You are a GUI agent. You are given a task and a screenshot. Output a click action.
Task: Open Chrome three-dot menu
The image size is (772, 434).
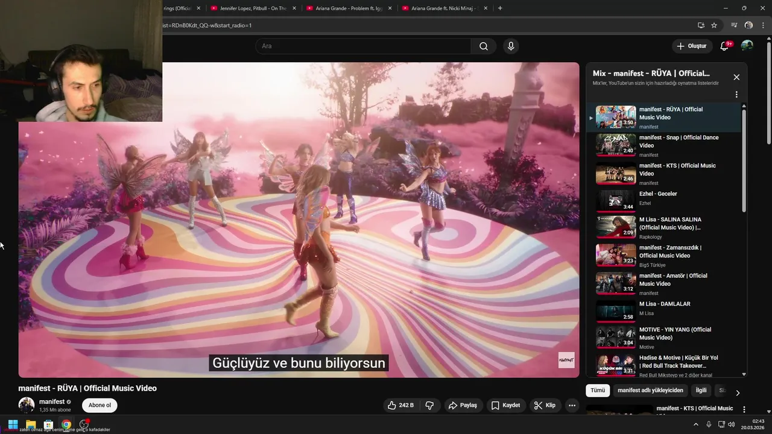[x=763, y=25]
